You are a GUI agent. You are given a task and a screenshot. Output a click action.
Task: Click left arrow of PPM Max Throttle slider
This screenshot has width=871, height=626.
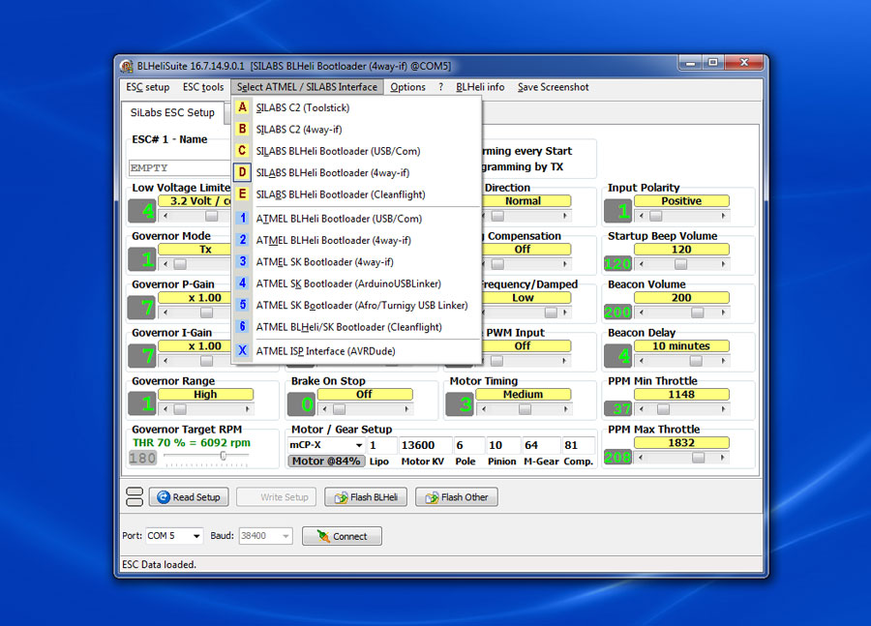click(x=642, y=458)
